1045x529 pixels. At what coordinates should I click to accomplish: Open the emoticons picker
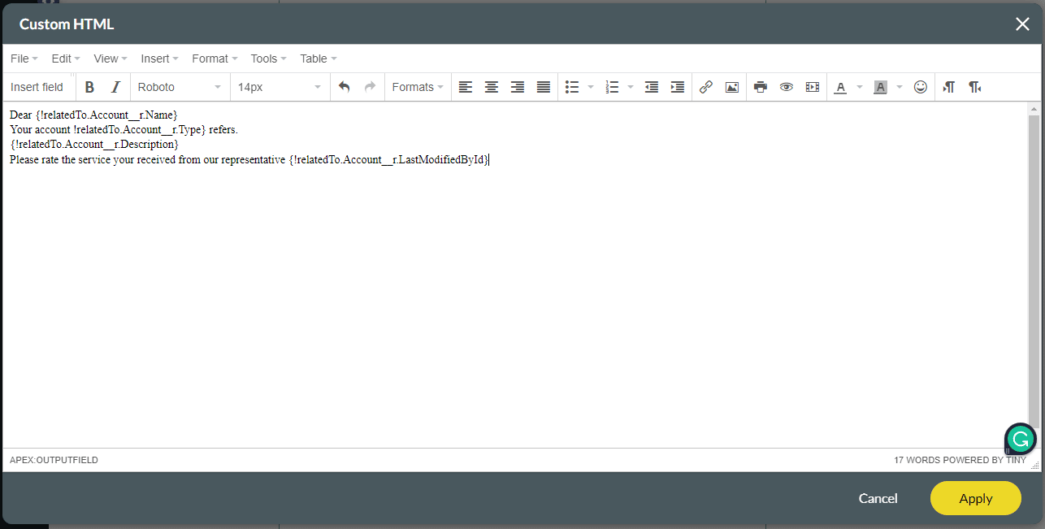coord(921,87)
